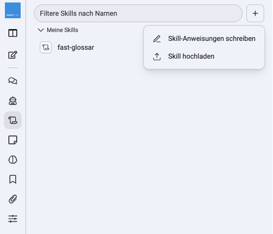The width and height of the screenshot is (273, 234).
Task: Start a new chat with compose icon
Action: (x=13, y=55)
